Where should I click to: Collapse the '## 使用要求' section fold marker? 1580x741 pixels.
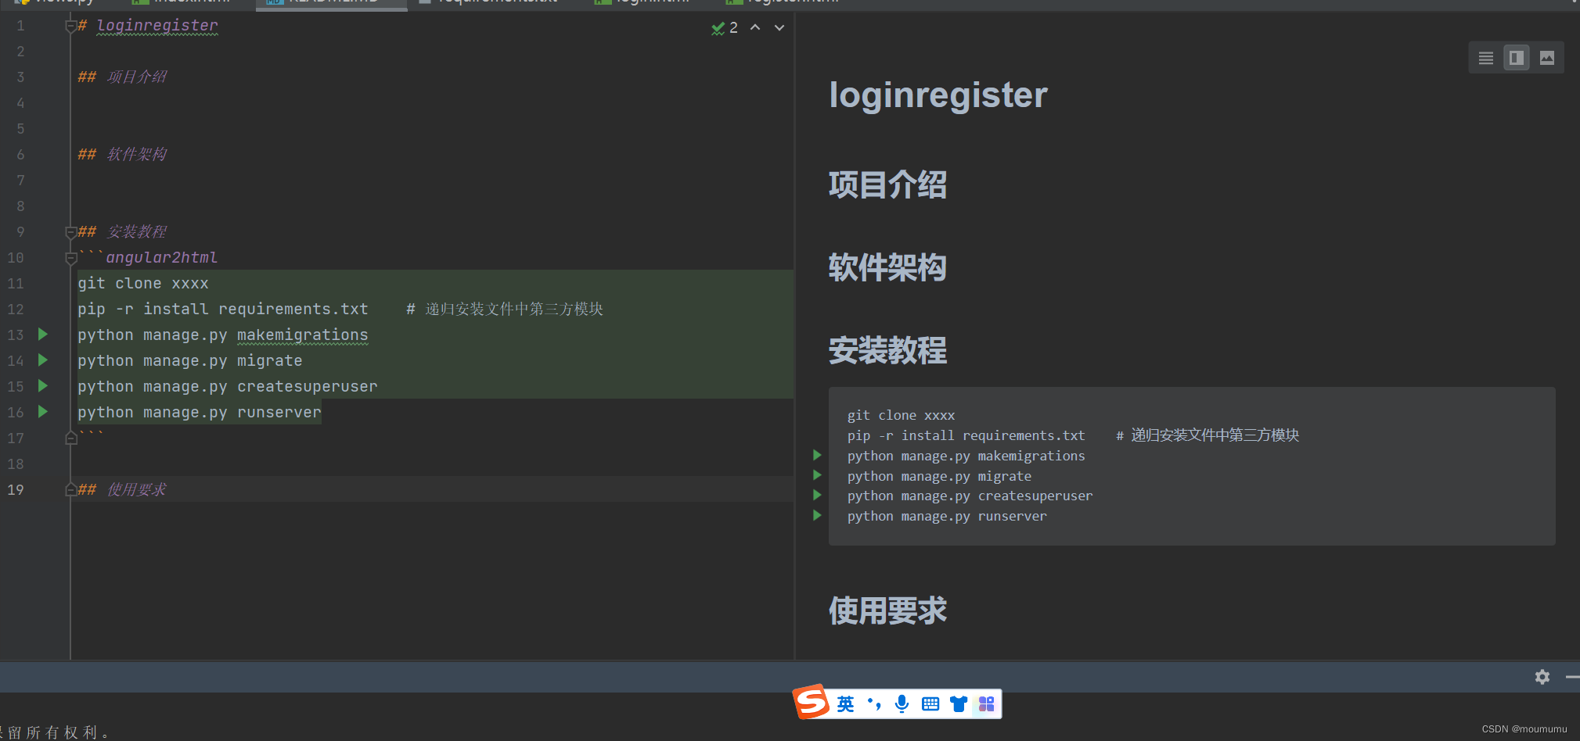click(70, 490)
